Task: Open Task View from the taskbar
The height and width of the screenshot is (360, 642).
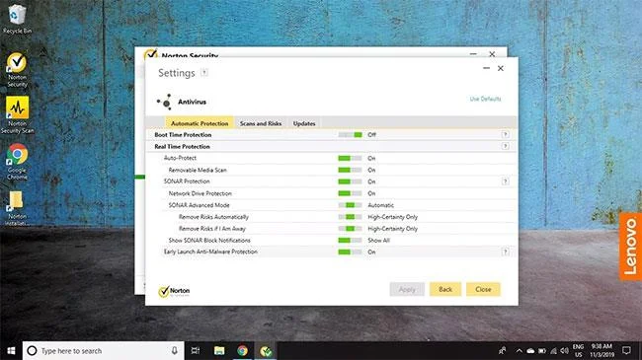Action: point(196,350)
